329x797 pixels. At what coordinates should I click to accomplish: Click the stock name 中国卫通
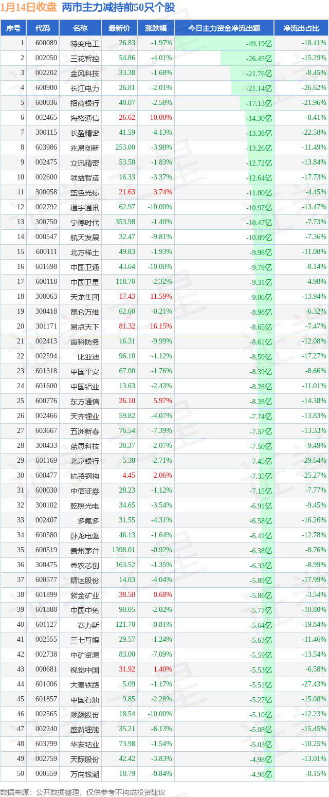click(x=85, y=267)
